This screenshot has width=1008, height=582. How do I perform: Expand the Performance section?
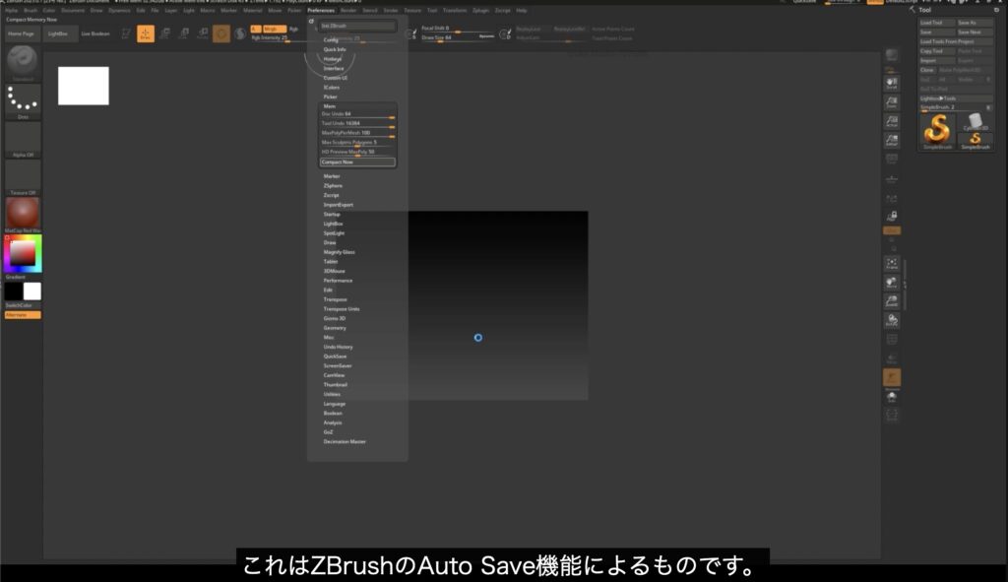pos(339,281)
